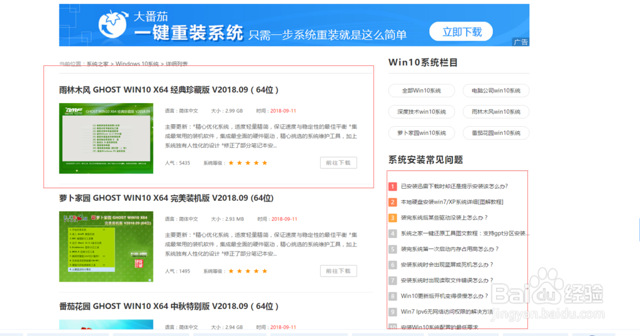Open 本地硬盘安装win7/XP系统详细 tutorial

(452, 202)
